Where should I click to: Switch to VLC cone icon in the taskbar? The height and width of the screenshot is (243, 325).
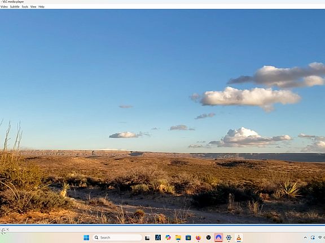(239, 238)
